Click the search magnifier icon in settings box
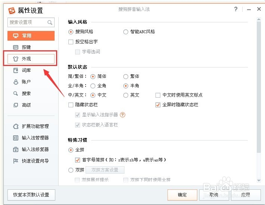The width and height of the screenshot is (265, 205). [x=50, y=23]
